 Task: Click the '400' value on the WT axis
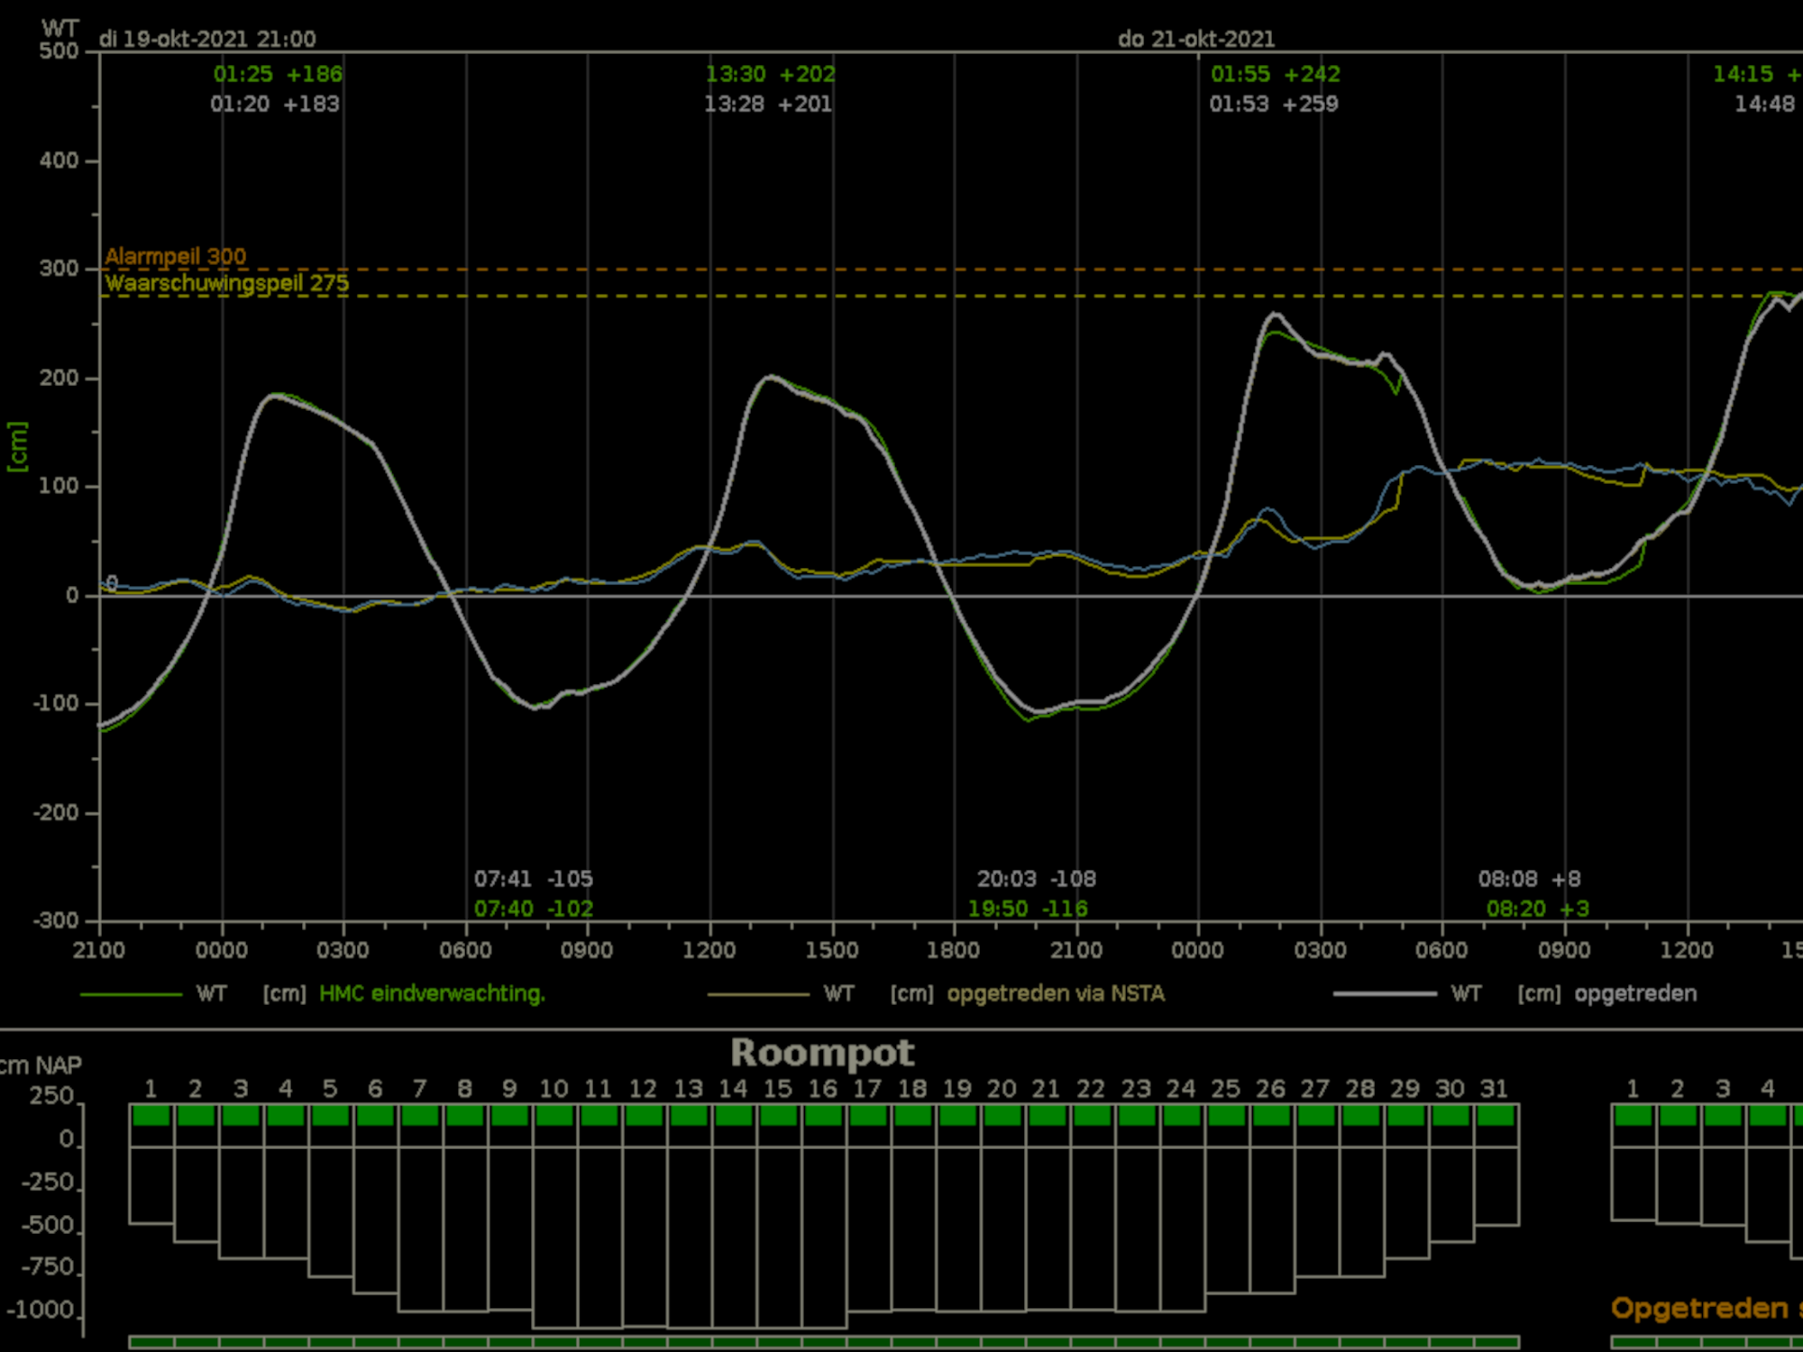tap(59, 161)
